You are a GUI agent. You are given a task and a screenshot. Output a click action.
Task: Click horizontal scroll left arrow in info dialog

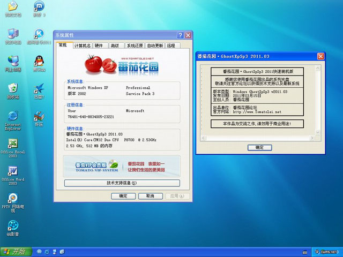point(203,138)
